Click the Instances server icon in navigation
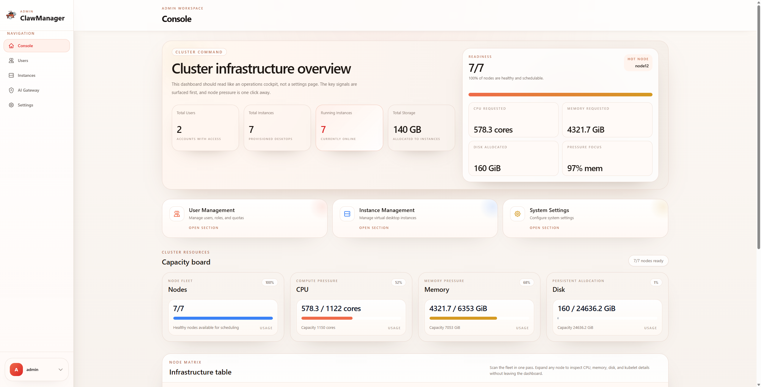Image resolution: width=761 pixels, height=387 pixels. pos(11,75)
